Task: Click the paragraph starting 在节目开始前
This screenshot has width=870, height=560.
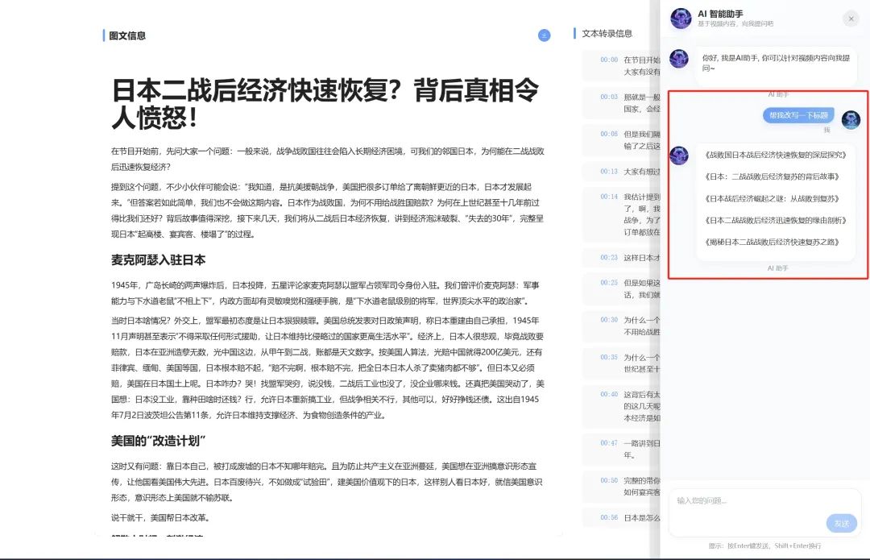Action: 327,159
